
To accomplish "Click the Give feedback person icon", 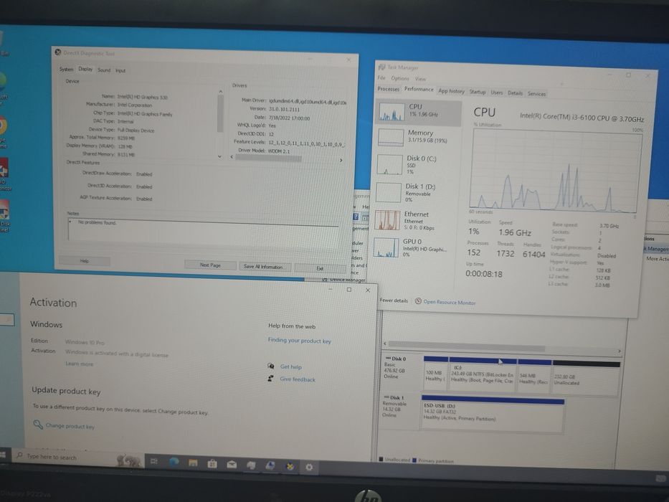I will (x=270, y=378).
